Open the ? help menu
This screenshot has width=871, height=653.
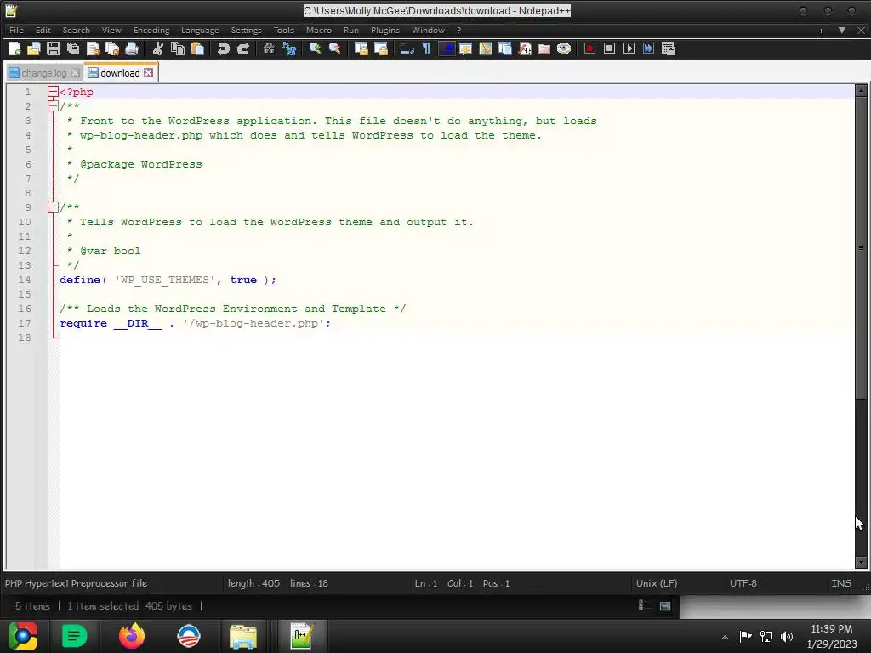[x=458, y=30]
